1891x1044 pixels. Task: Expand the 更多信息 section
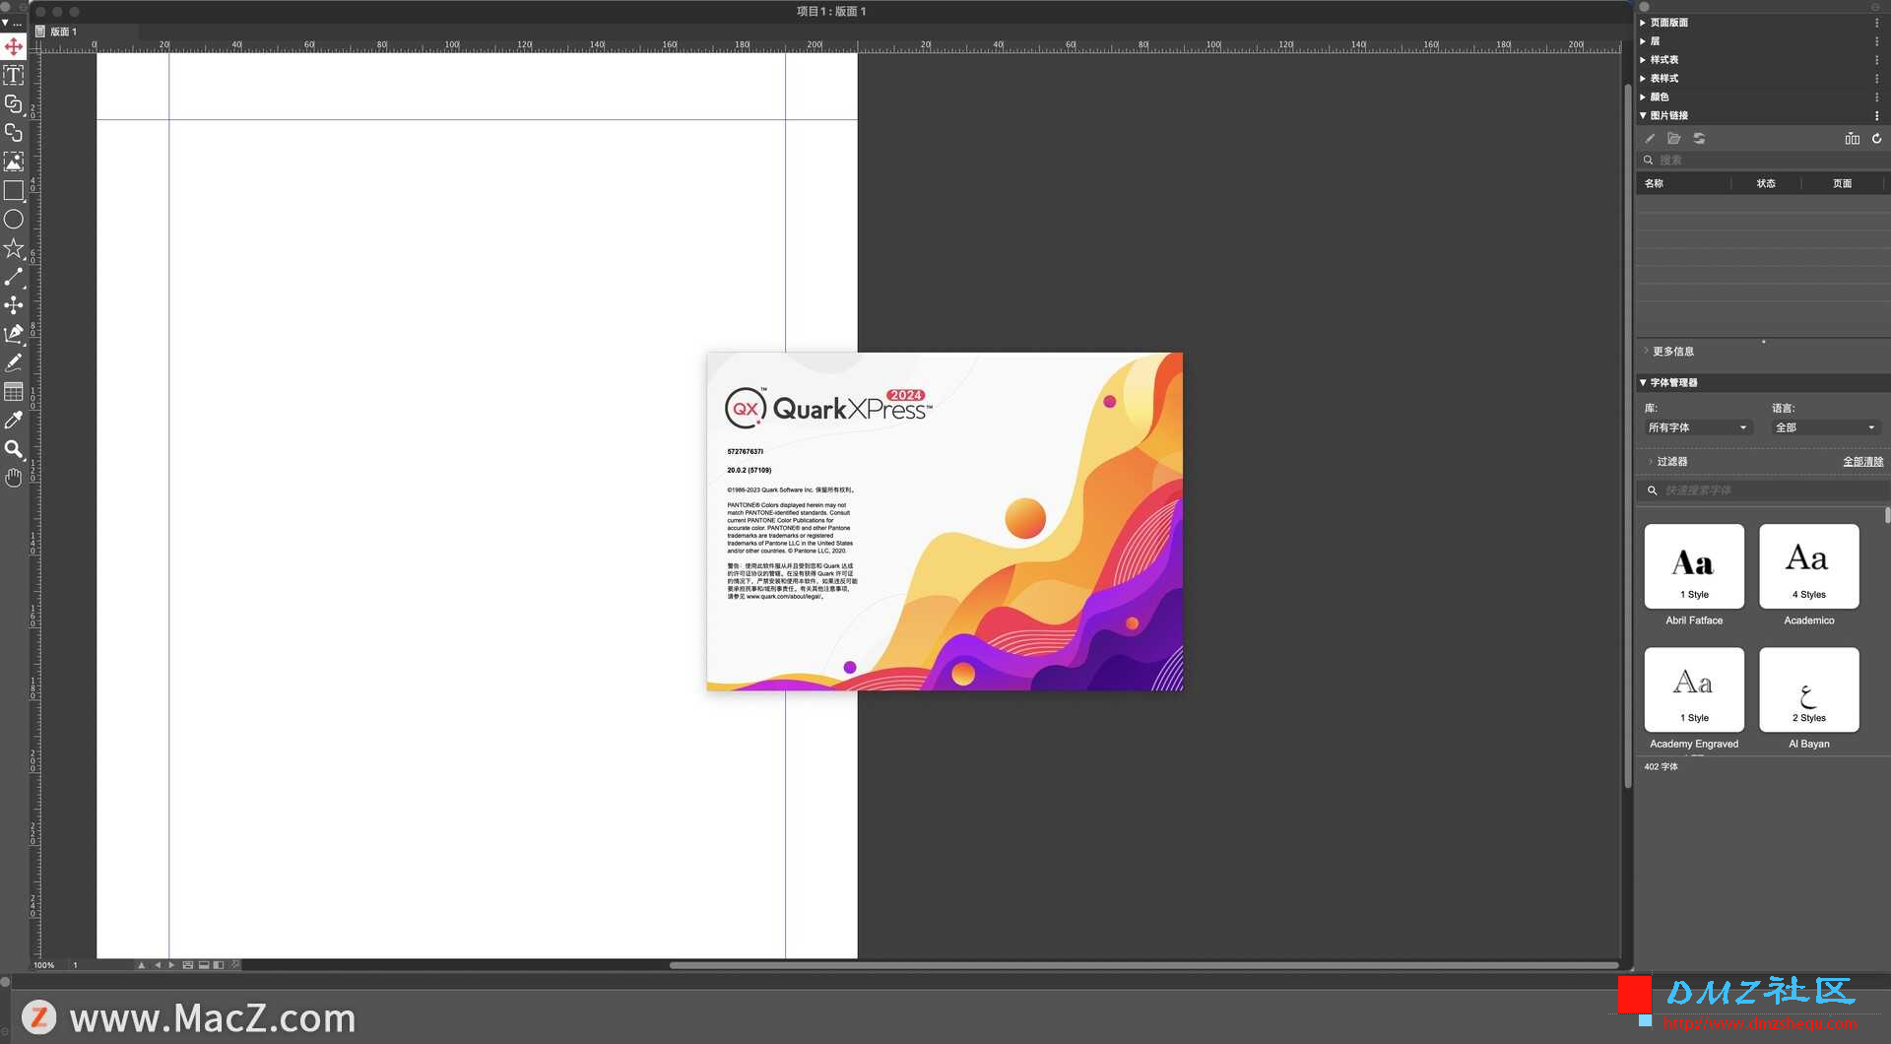tap(1646, 352)
